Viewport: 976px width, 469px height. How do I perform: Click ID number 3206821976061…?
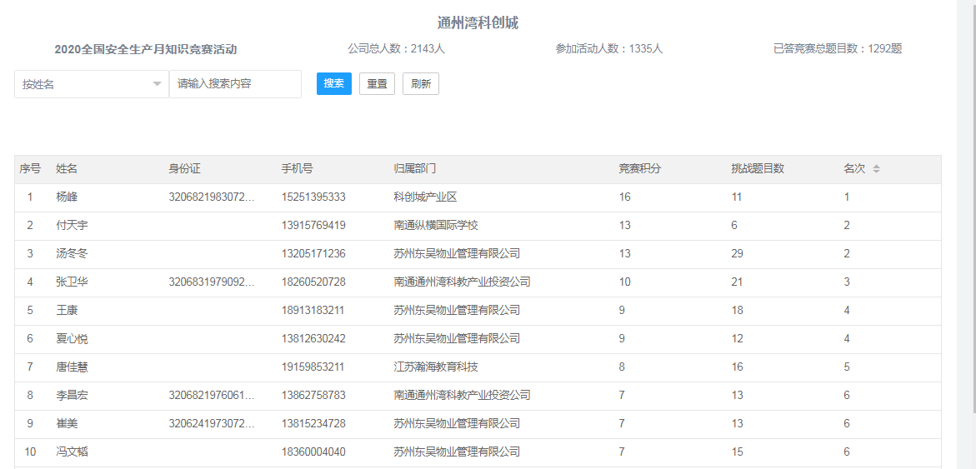tap(212, 396)
